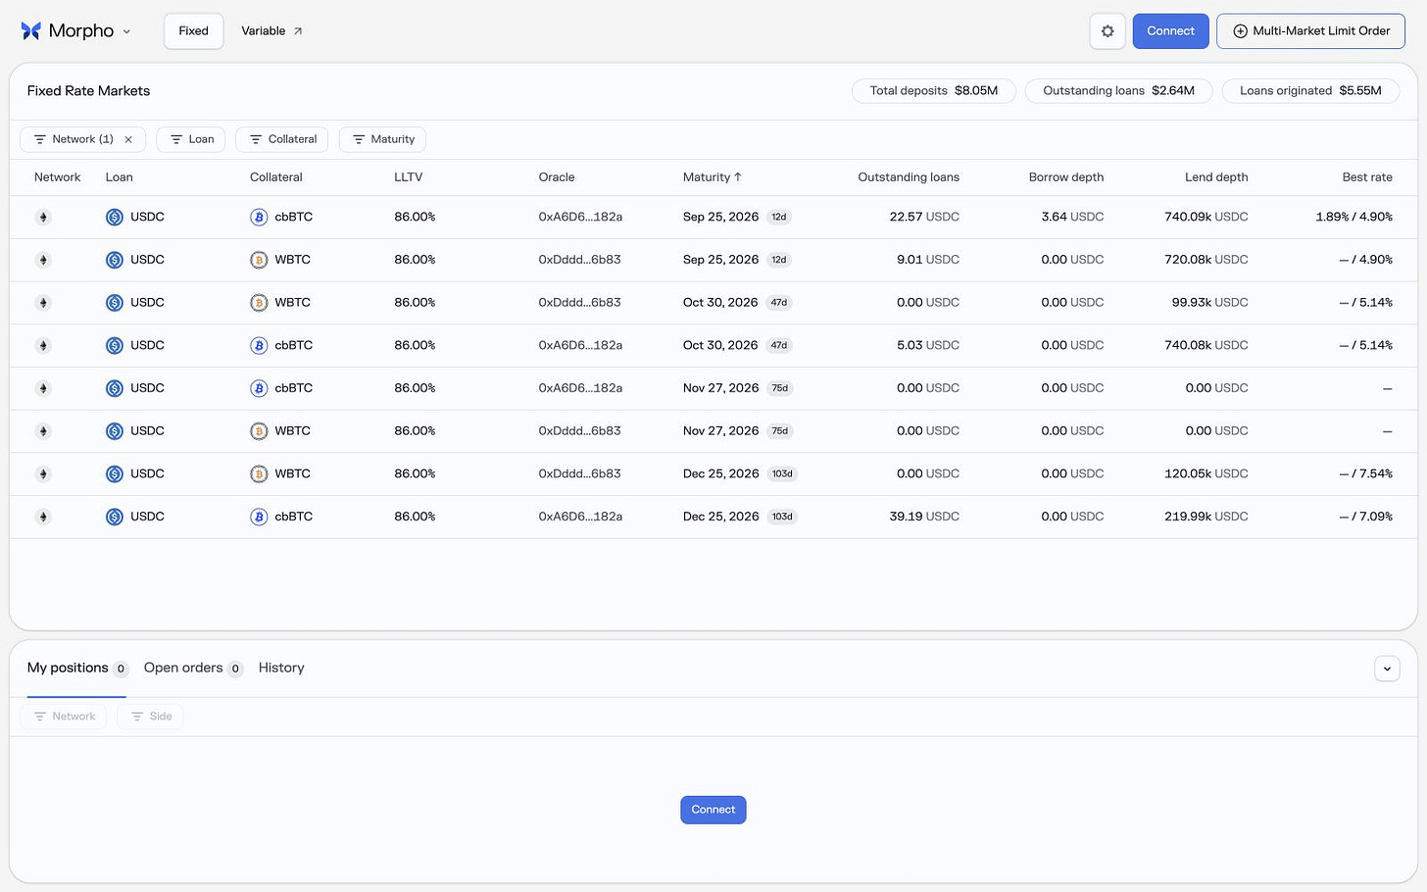This screenshot has width=1427, height=892.
Task: Click USDC icon in the WBTC Sep 25 row
Action: [115, 260]
